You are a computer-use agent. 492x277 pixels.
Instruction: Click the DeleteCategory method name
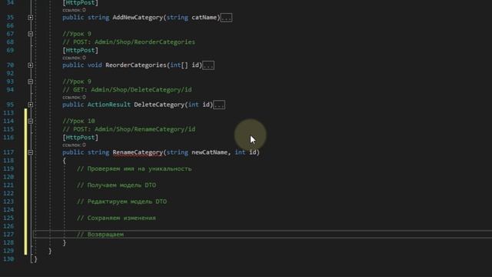click(159, 105)
